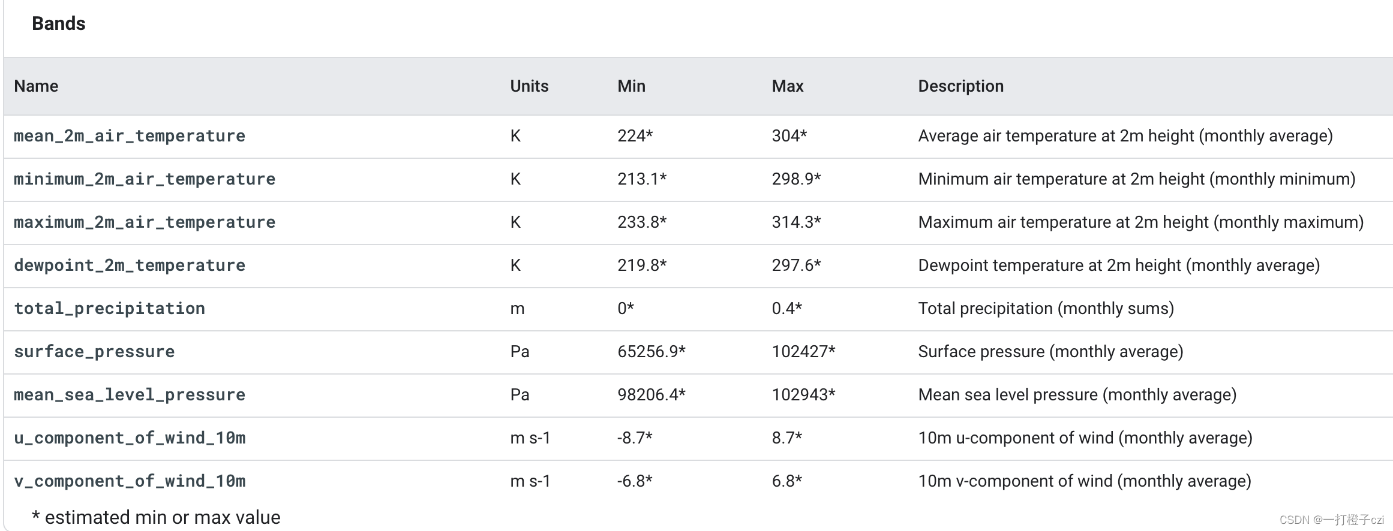
Task: Click the Min column header
Action: pos(631,86)
